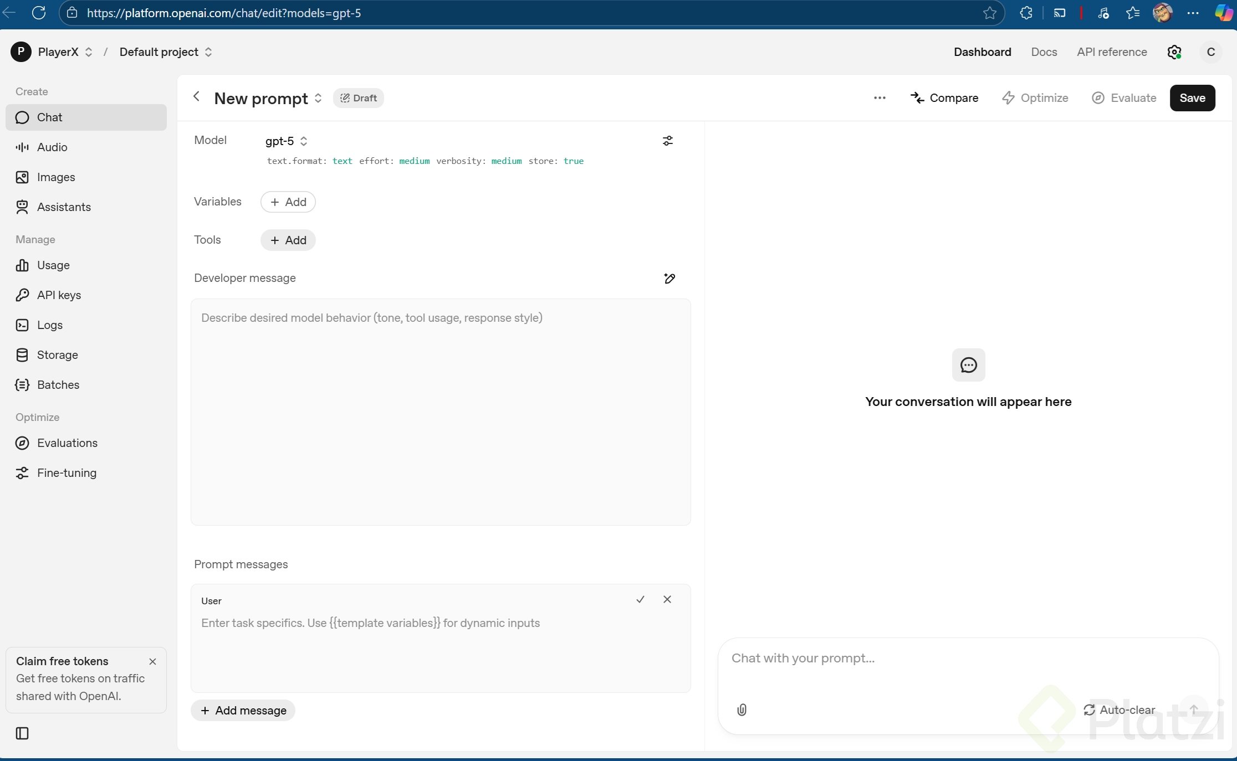Click the attach file paperclip icon
The width and height of the screenshot is (1237, 761).
pyautogui.click(x=742, y=709)
